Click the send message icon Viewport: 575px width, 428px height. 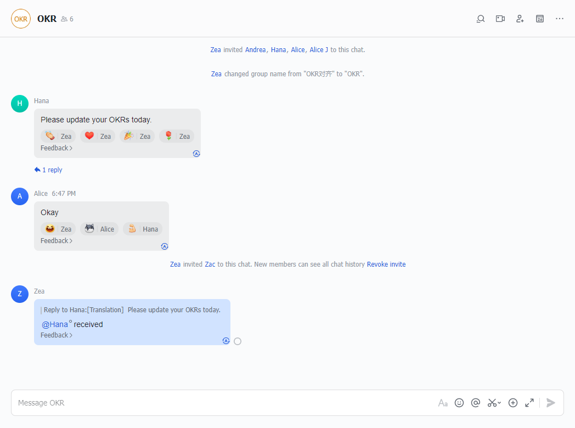[x=551, y=402]
